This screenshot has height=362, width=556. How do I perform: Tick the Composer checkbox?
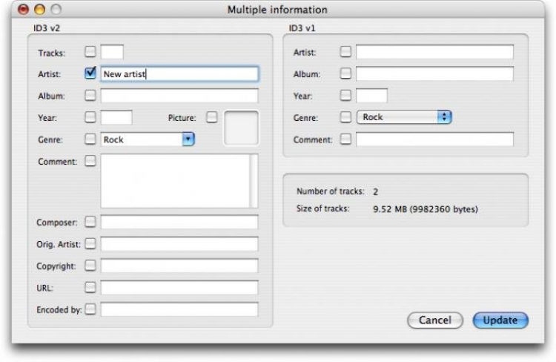90,222
